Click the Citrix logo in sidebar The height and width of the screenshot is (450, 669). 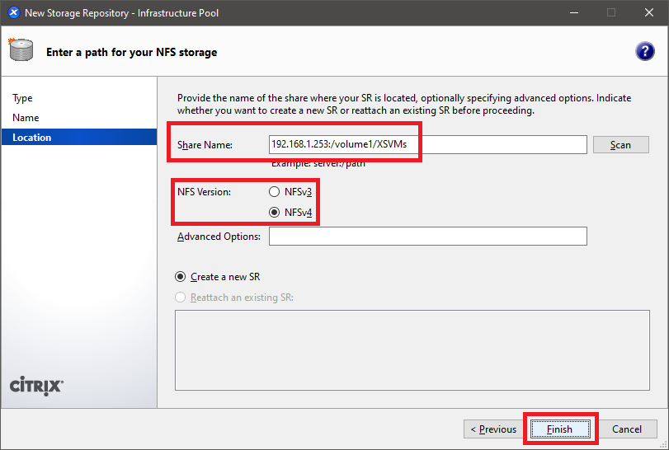click(x=35, y=386)
